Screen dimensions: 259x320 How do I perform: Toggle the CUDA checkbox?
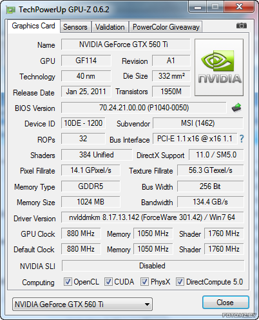108,281
